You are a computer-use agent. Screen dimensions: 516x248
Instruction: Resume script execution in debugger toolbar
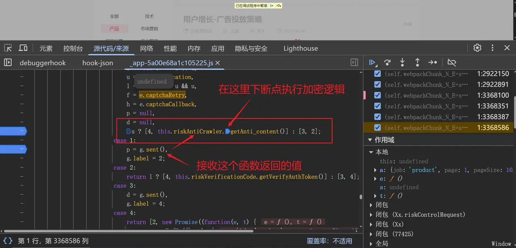[372, 63]
